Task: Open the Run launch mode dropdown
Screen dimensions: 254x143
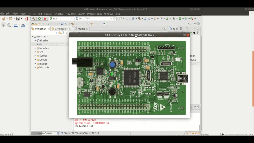Action: [x=72, y=19]
